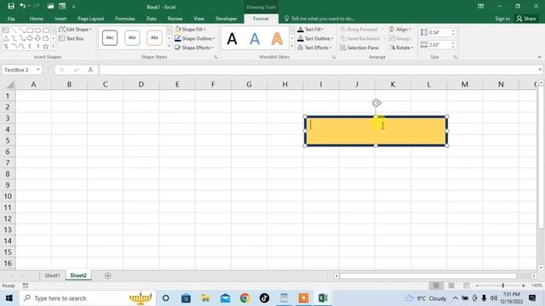Switch to the Page Layout tab
This screenshot has height=306, width=545.
click(x=91, y=19)
